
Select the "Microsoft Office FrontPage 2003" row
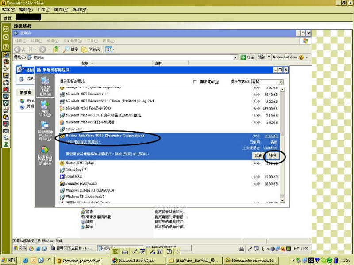click(169, 108)
